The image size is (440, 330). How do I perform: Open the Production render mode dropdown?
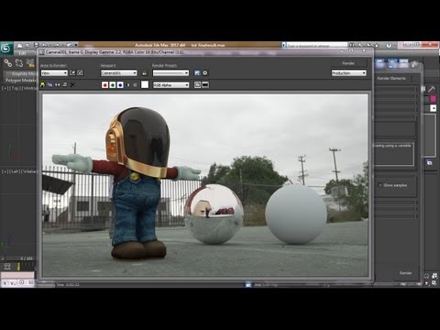pyautogui.click(x=348, y=73)
